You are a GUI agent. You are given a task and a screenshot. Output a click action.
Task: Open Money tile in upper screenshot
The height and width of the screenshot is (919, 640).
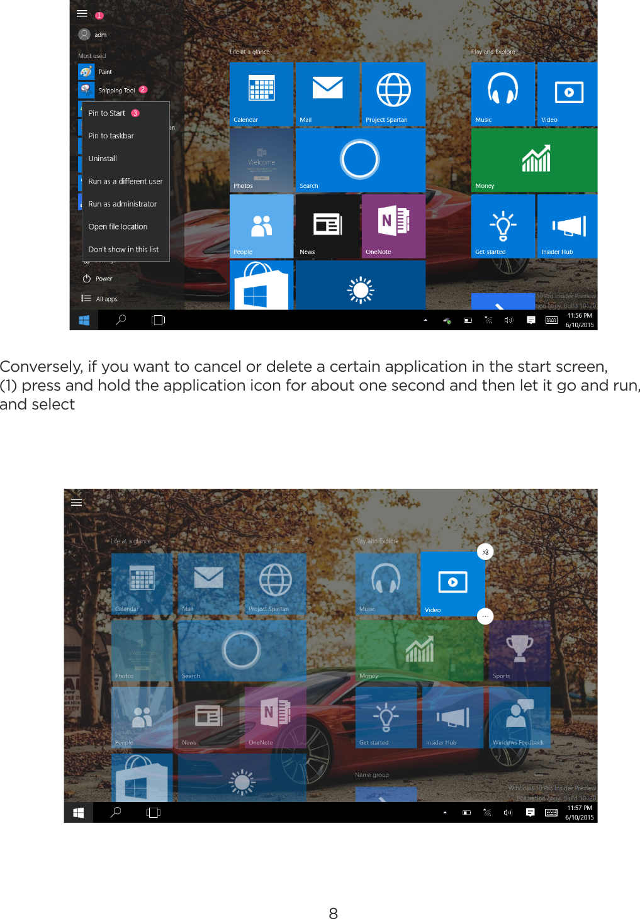[534, 160]
